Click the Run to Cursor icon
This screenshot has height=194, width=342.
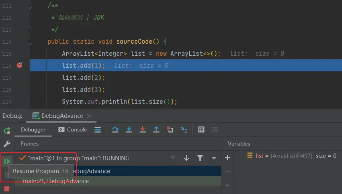point(184,129)
